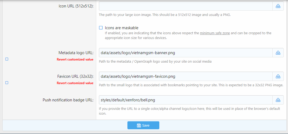Tick the revert checkbox for Favicon URL

[x=7, y=83]
